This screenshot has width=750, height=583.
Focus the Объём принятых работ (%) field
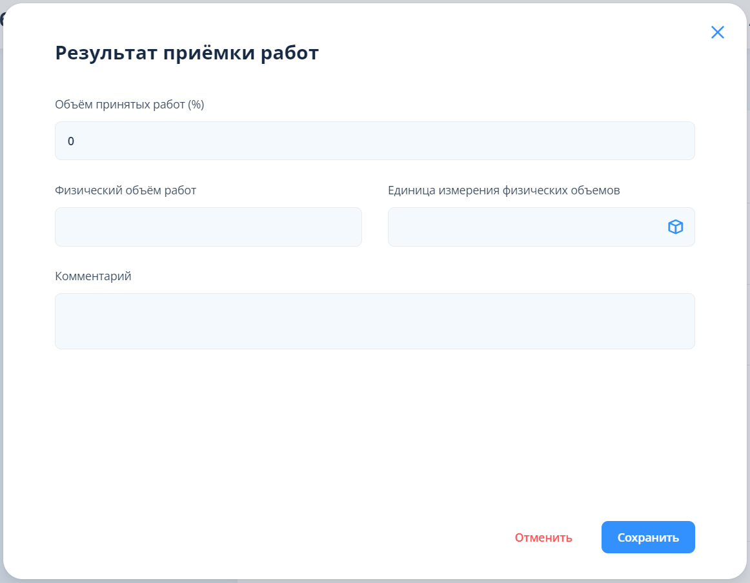(374, 141)
